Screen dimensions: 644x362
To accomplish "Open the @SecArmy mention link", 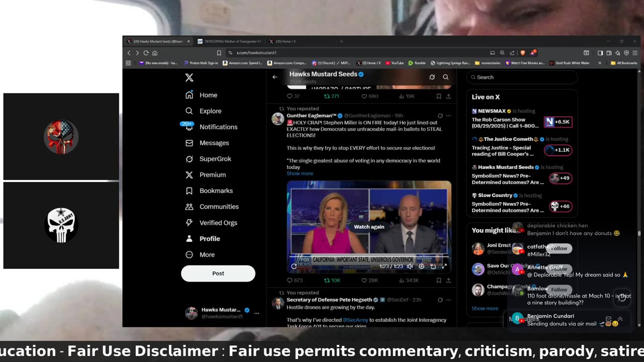I will [x=355, y=320].
